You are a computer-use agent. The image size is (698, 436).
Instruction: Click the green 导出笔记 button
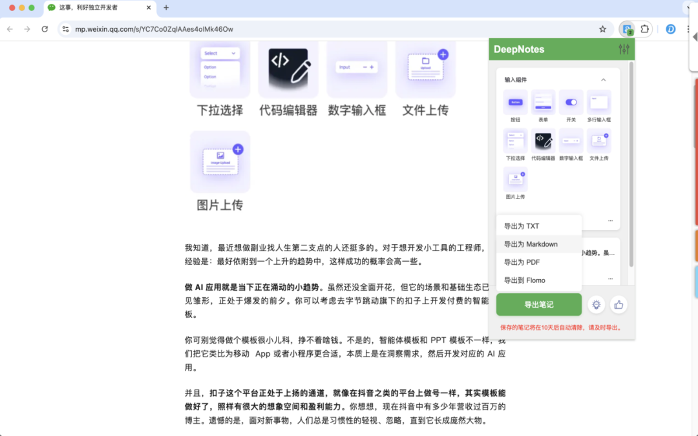[x=538, y=305]
